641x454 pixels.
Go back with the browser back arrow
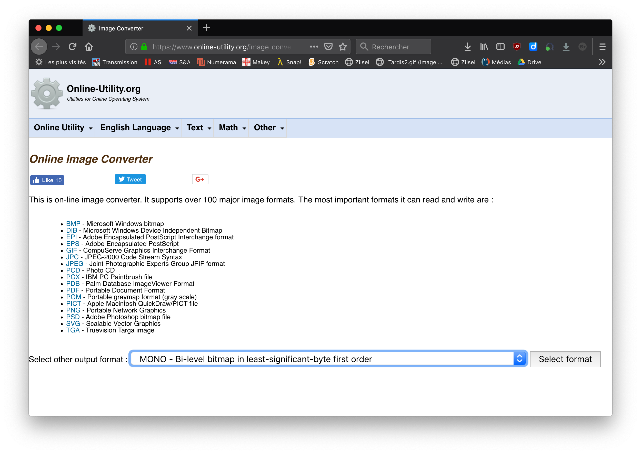click(39, 47)
